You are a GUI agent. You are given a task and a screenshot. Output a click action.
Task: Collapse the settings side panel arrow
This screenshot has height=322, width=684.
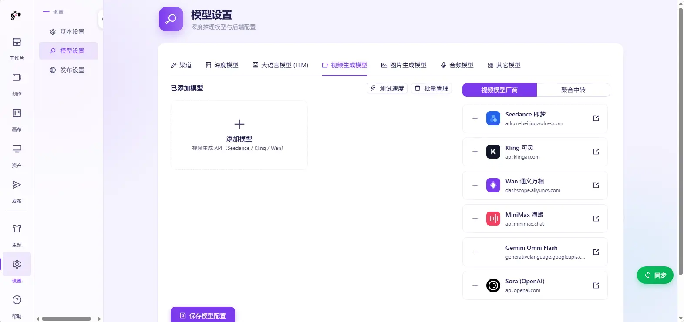coord(101,19)
